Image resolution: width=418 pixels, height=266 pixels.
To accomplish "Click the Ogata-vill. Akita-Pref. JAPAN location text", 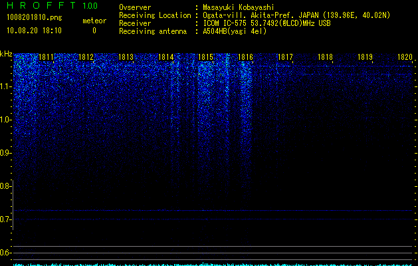I will point(296,15).
